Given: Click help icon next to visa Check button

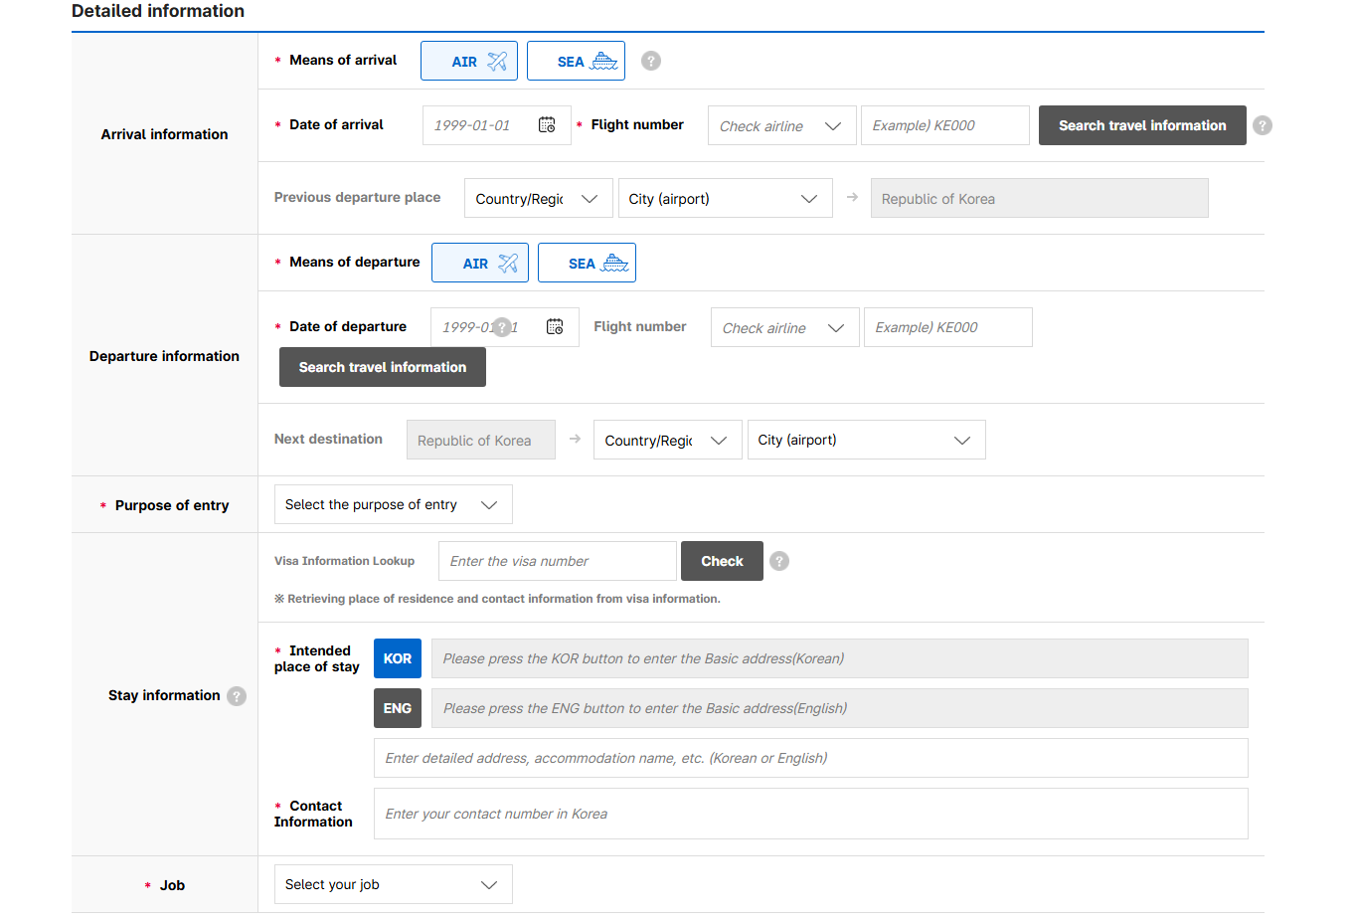Looking at the screenshot, I should click(779, 561).
